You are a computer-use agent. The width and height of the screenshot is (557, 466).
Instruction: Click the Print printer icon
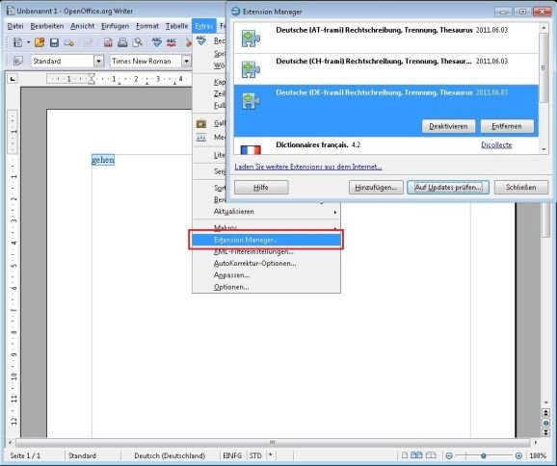tap(122, 42)
